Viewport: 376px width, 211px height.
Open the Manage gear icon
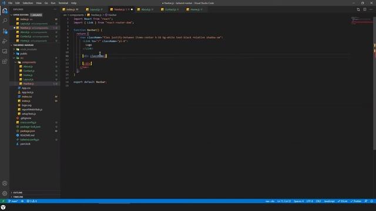tap(5, 193)
